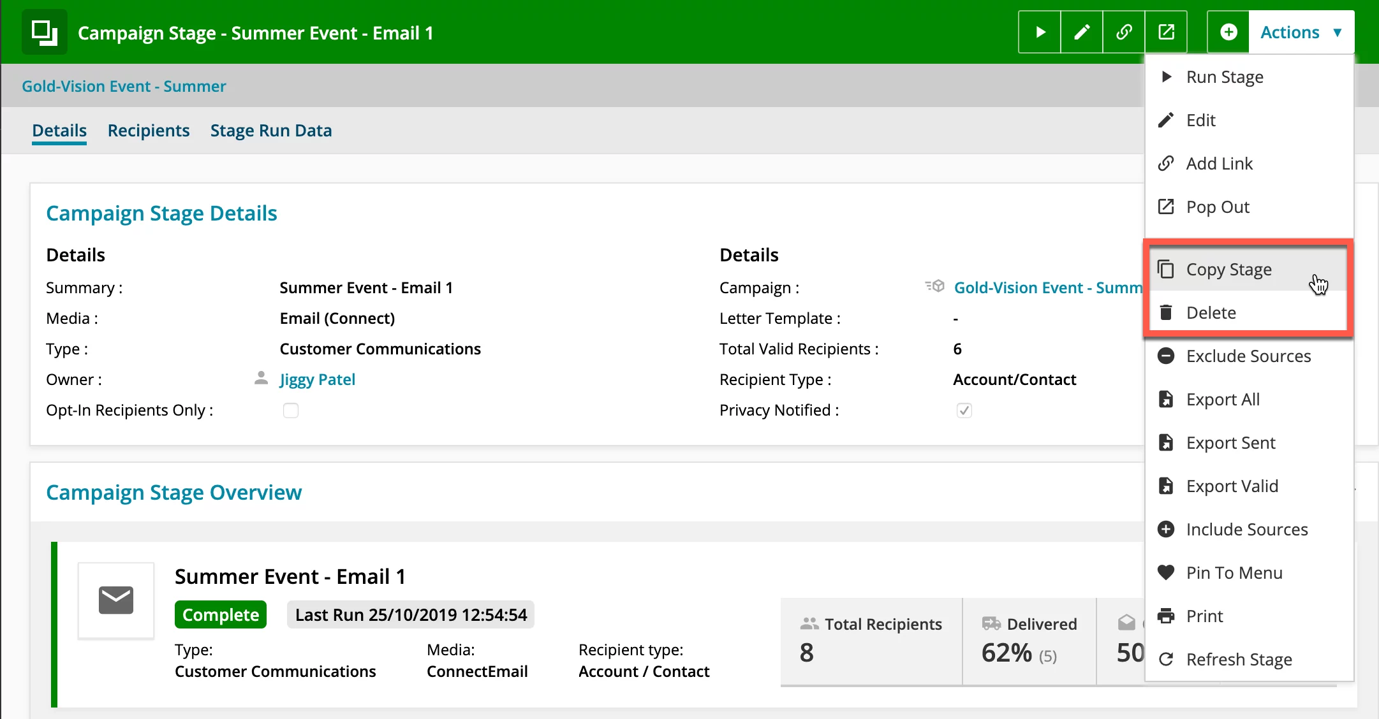Viewport: 1379px width, 719px height.
Task: Click the Export Sent file icon
Action: pos(1165,442)
